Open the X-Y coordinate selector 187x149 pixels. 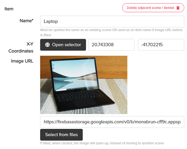(63, 45)
